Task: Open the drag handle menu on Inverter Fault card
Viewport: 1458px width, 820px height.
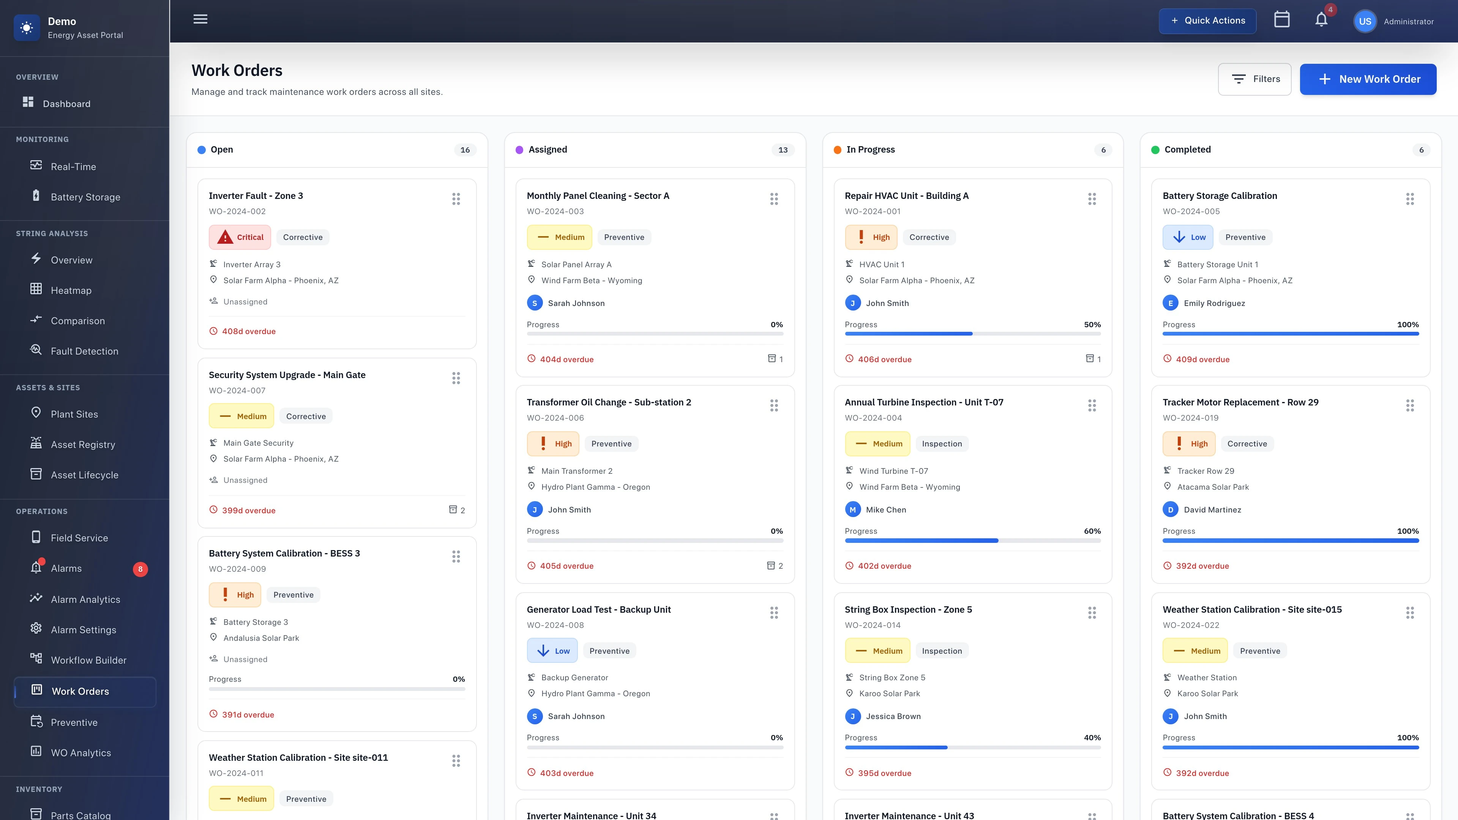Action: pos(456,199)
